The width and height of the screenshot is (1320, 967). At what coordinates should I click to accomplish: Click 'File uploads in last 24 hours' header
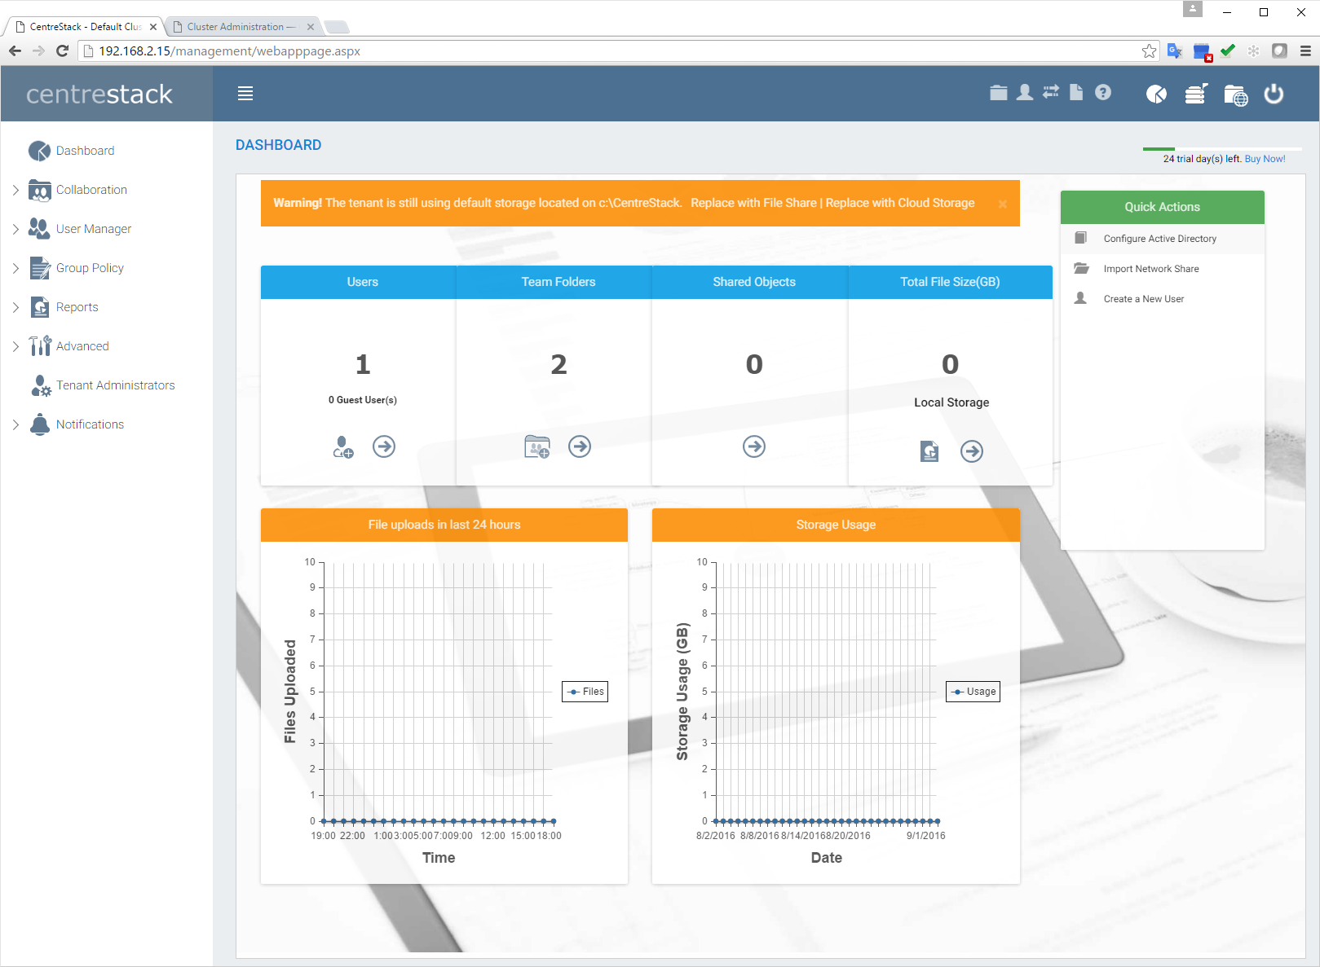(x=444, y=525)
